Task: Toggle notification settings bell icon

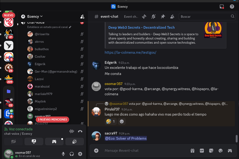Action: pyautogui.click(x=153, y=16)
